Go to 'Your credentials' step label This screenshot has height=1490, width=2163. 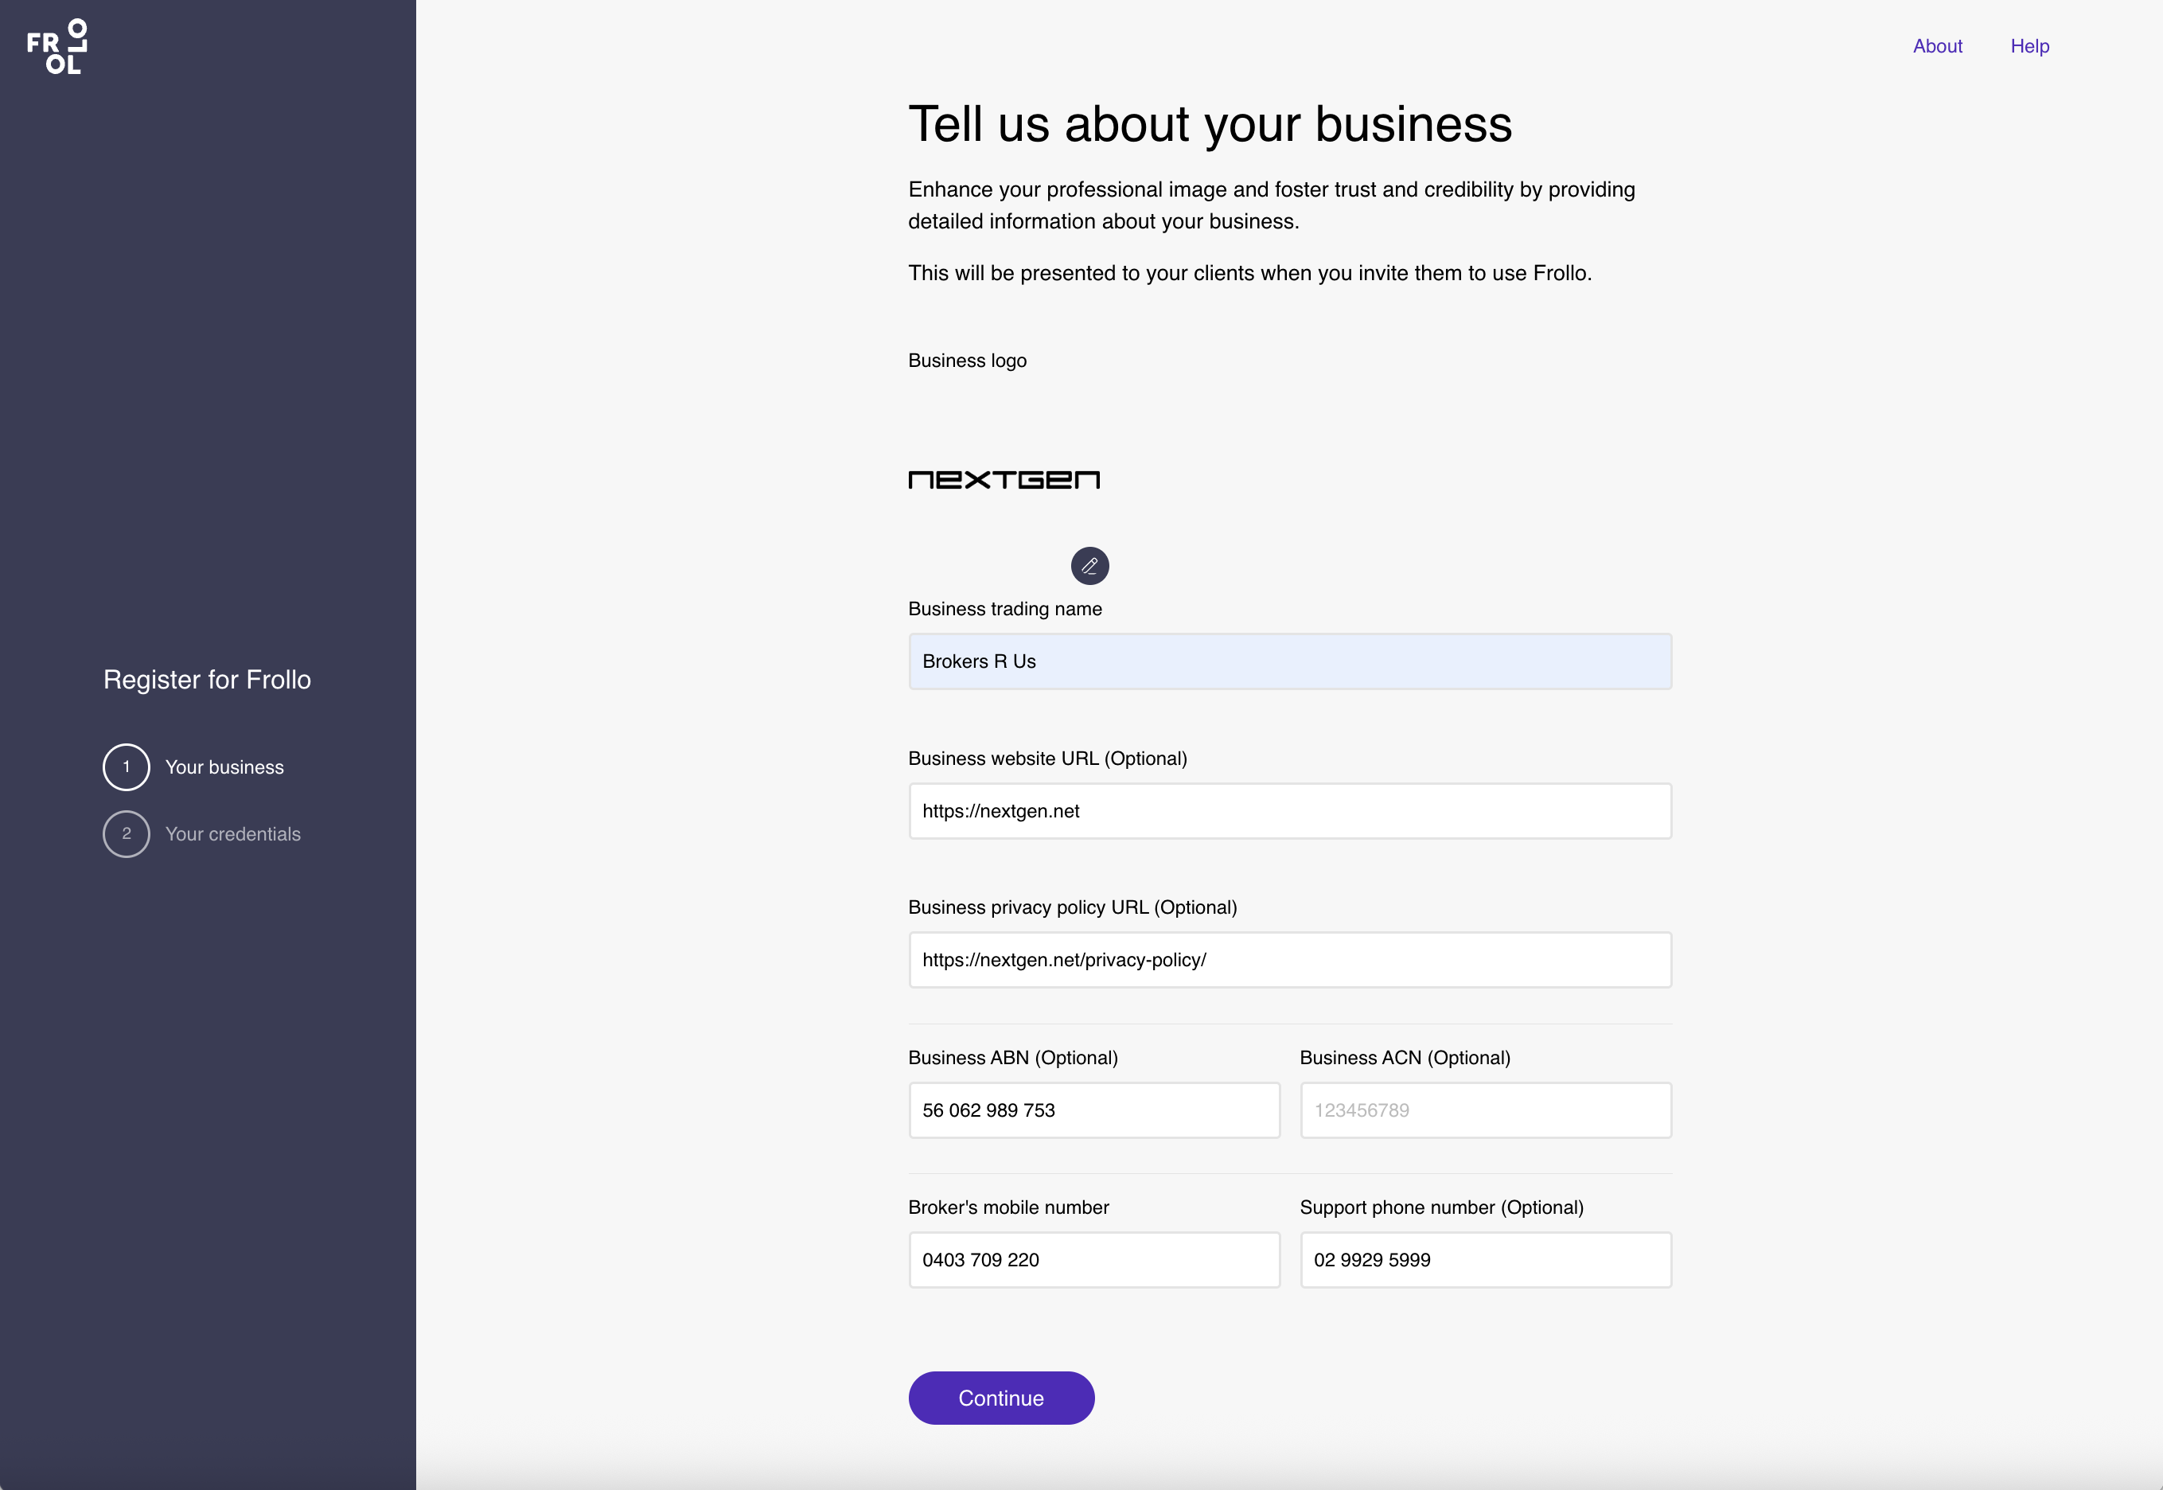click(232, 833)
